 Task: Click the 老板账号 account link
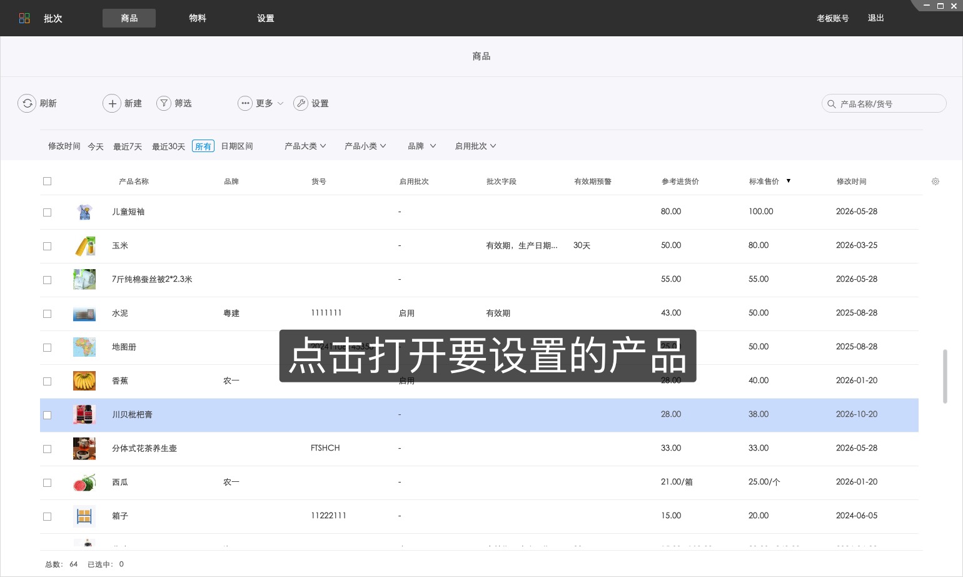pos(832,18)
